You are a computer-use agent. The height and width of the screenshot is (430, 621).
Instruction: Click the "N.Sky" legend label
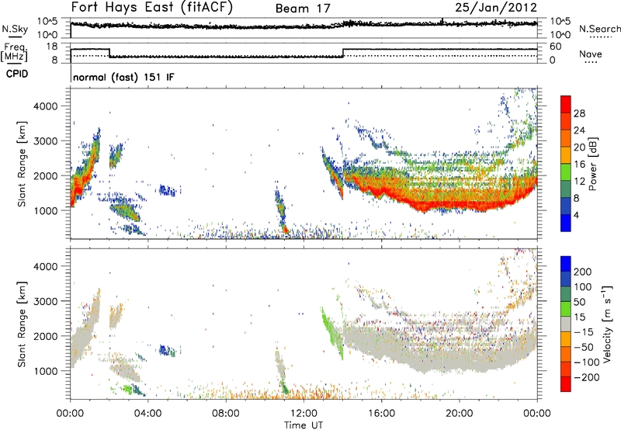pos(15,29)
